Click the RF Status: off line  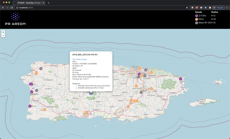click(x=78, y=66)
